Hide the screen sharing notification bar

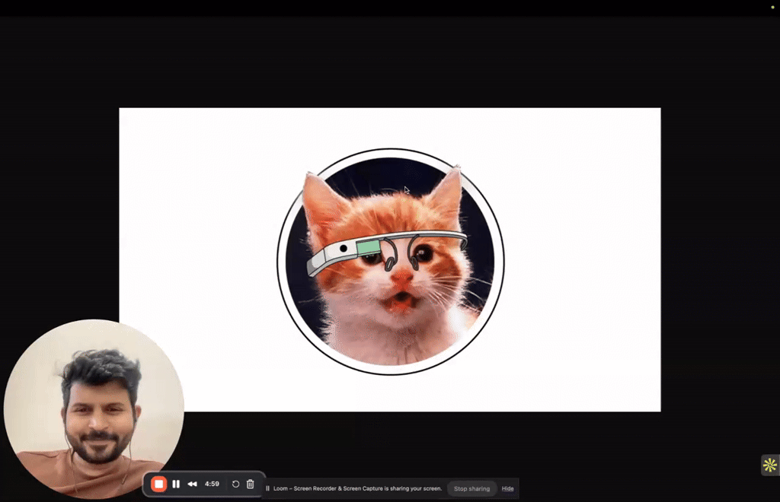click(x=507, y=488)
